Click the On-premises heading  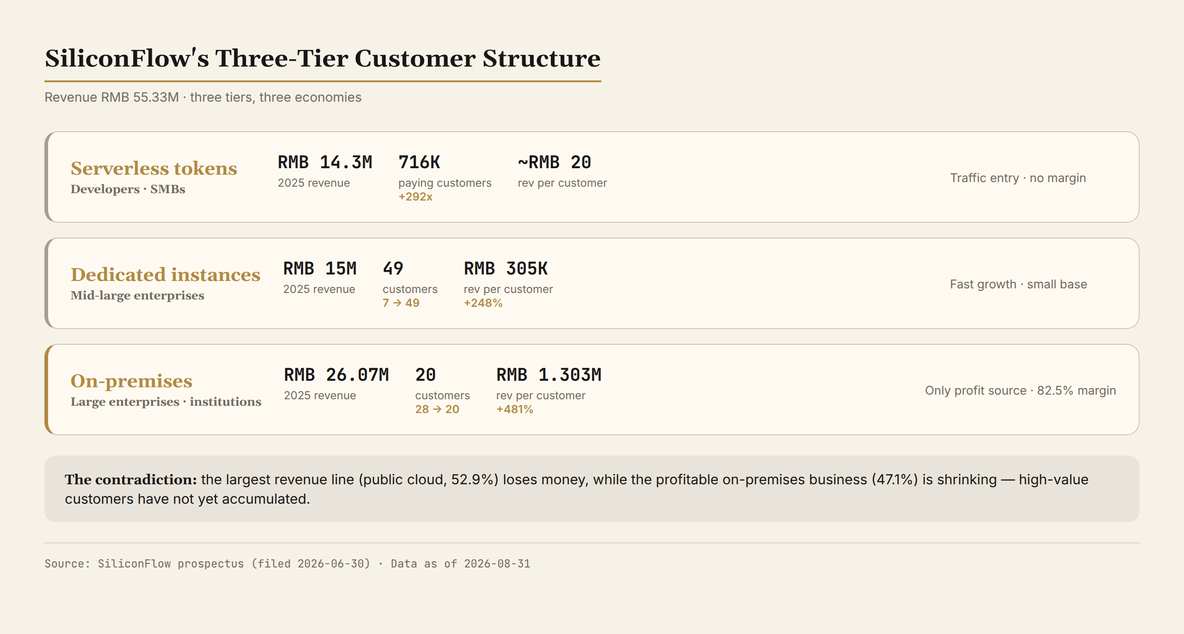click(x=131, y=381)
